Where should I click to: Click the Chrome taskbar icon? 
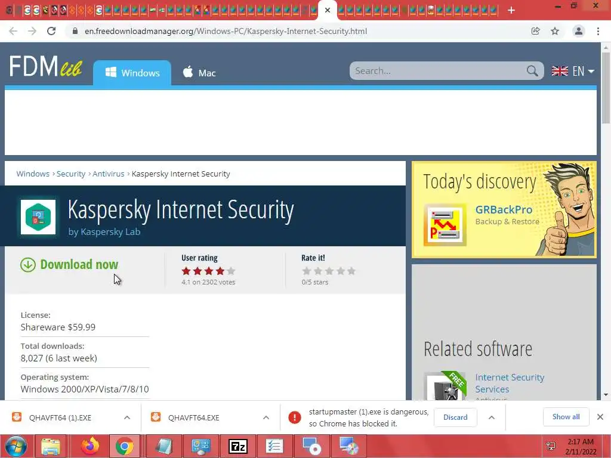[124, 446]
